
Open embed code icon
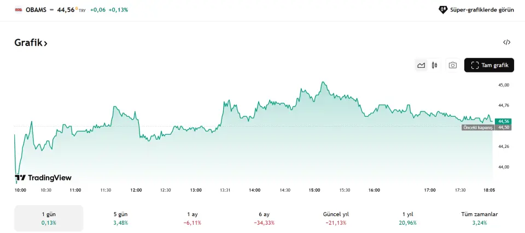coord(507,43)
